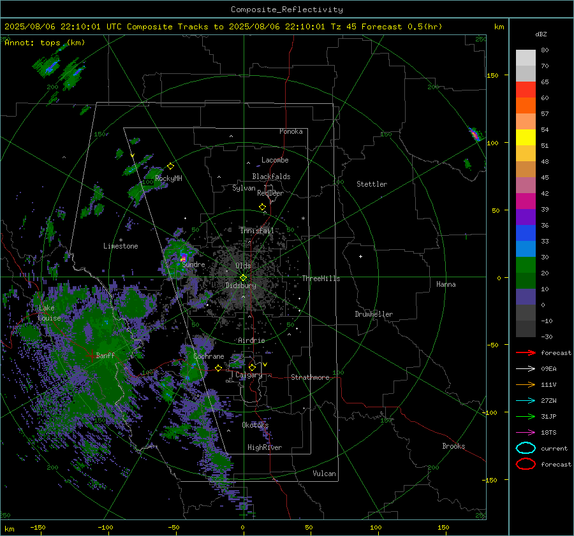Click the white 09EA track arrow
This screenshot has height=536, width=574.
pos(526,369)
